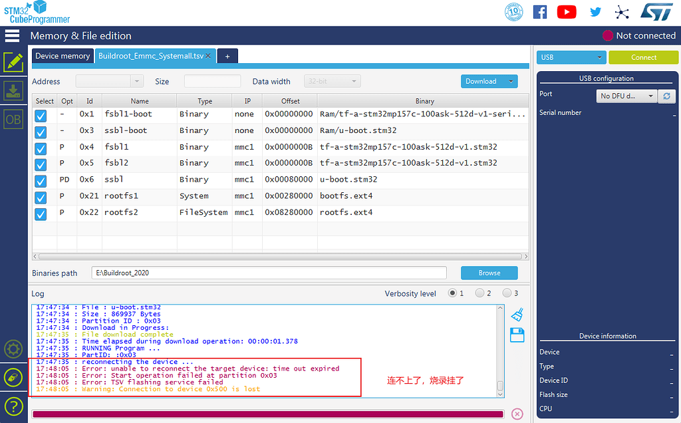This screenshot has width=681, height=423.
Task: Uncheck the fsbl1-boot row checkbox
Action: pos(41,114)
